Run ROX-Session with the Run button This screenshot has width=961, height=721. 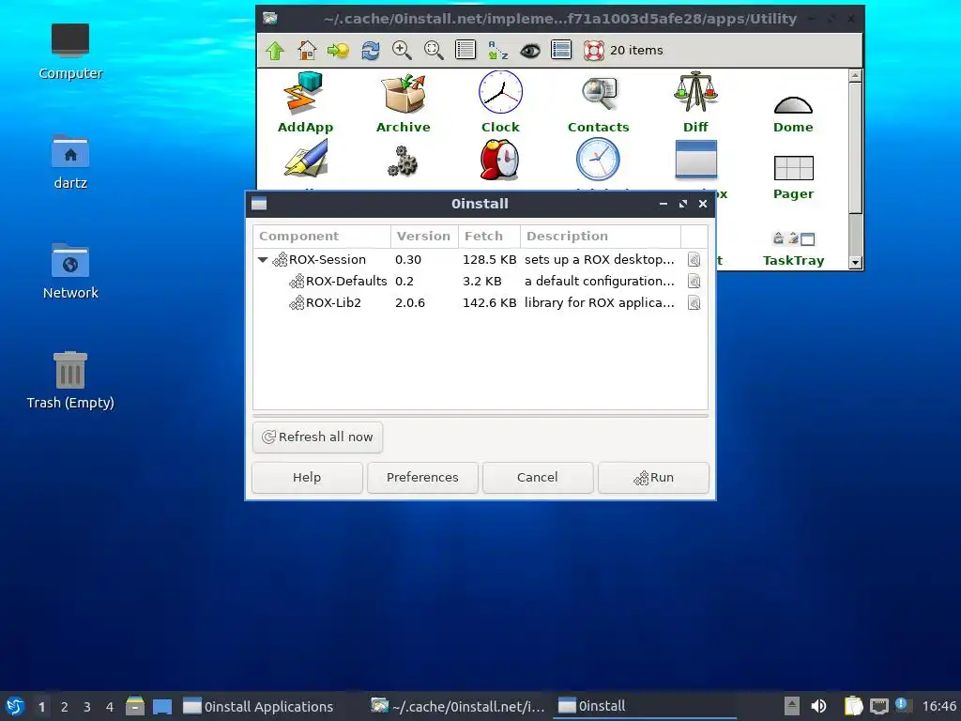653,478
